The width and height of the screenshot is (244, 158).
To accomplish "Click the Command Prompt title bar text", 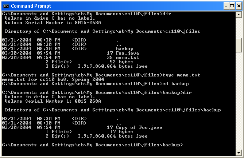I will [x=31, y=6].
